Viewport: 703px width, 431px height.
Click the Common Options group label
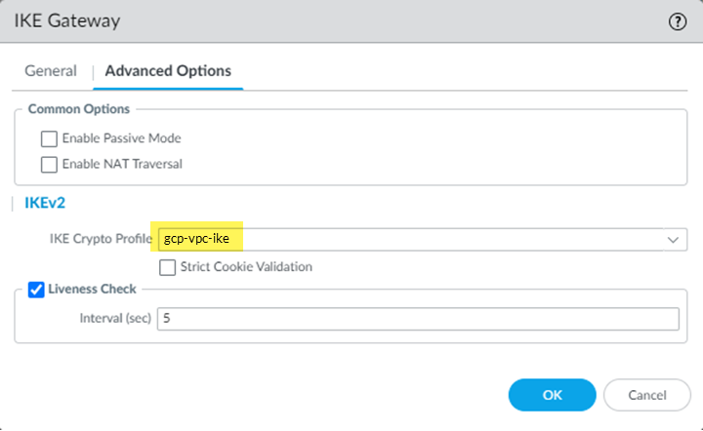(x=79, y=108)
